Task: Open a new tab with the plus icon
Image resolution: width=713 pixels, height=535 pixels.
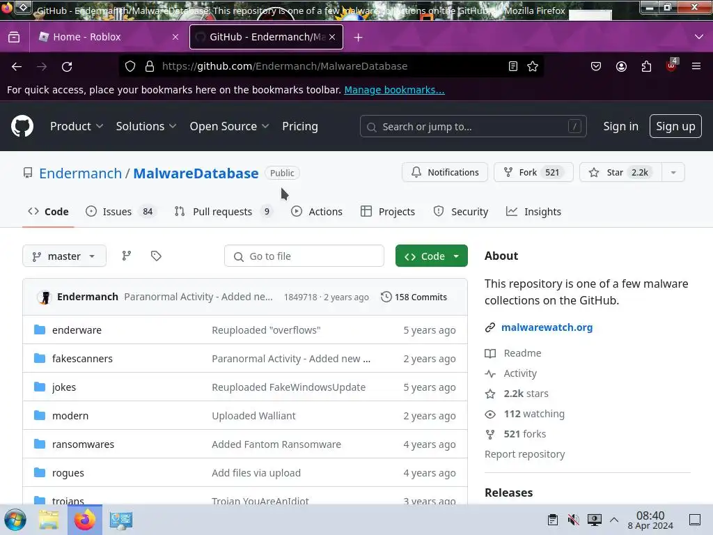Action: click(x=359, y=38)
